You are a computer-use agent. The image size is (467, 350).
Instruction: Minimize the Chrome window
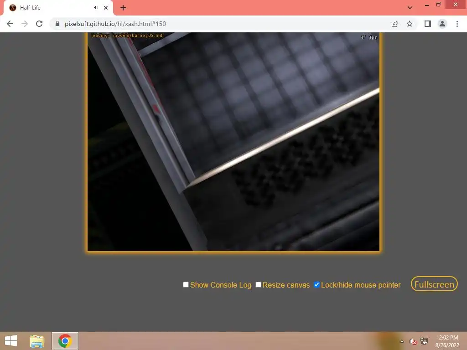point(427,5)
